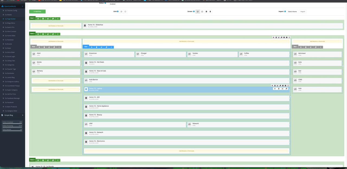
Task: Expand the Simple Blog sidebar menu
Action: pyautogui.click(x=23, y=115)
